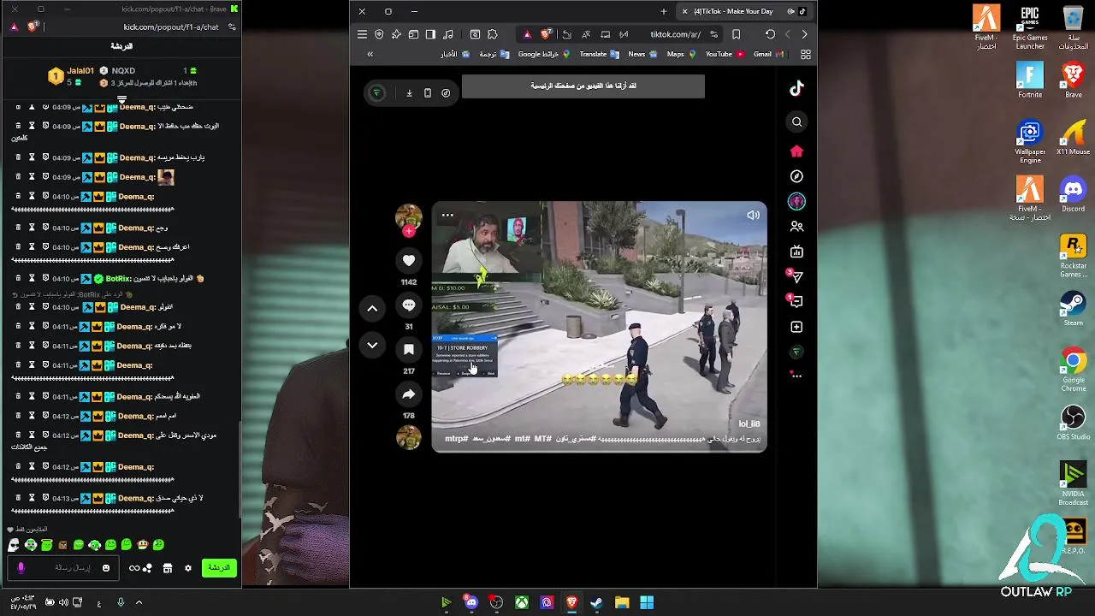Image resolution: width=1095 pixels, height=616 pixels.
Task: Bookmark this page in the Brave address bar
Action: point(736,34)
